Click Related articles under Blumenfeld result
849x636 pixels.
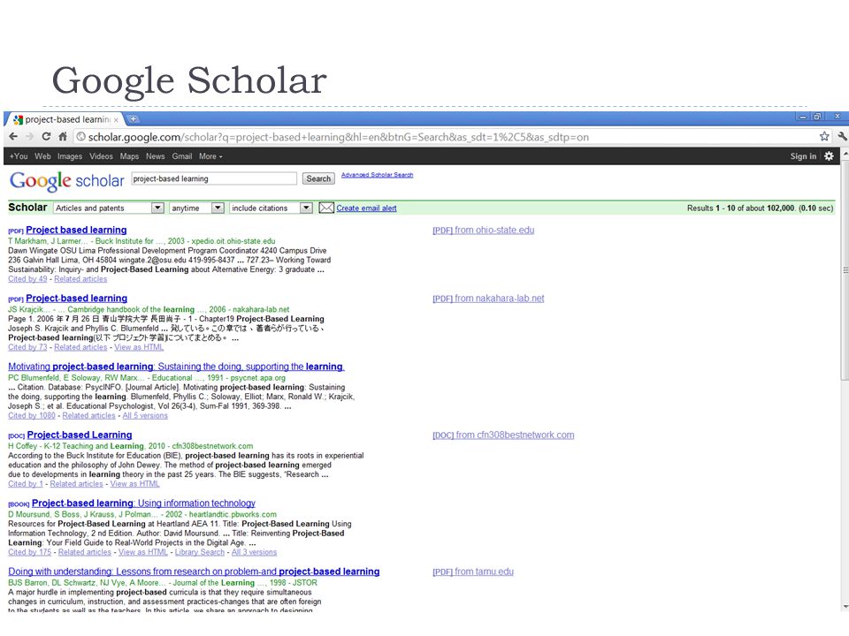[x=88, y=415]
